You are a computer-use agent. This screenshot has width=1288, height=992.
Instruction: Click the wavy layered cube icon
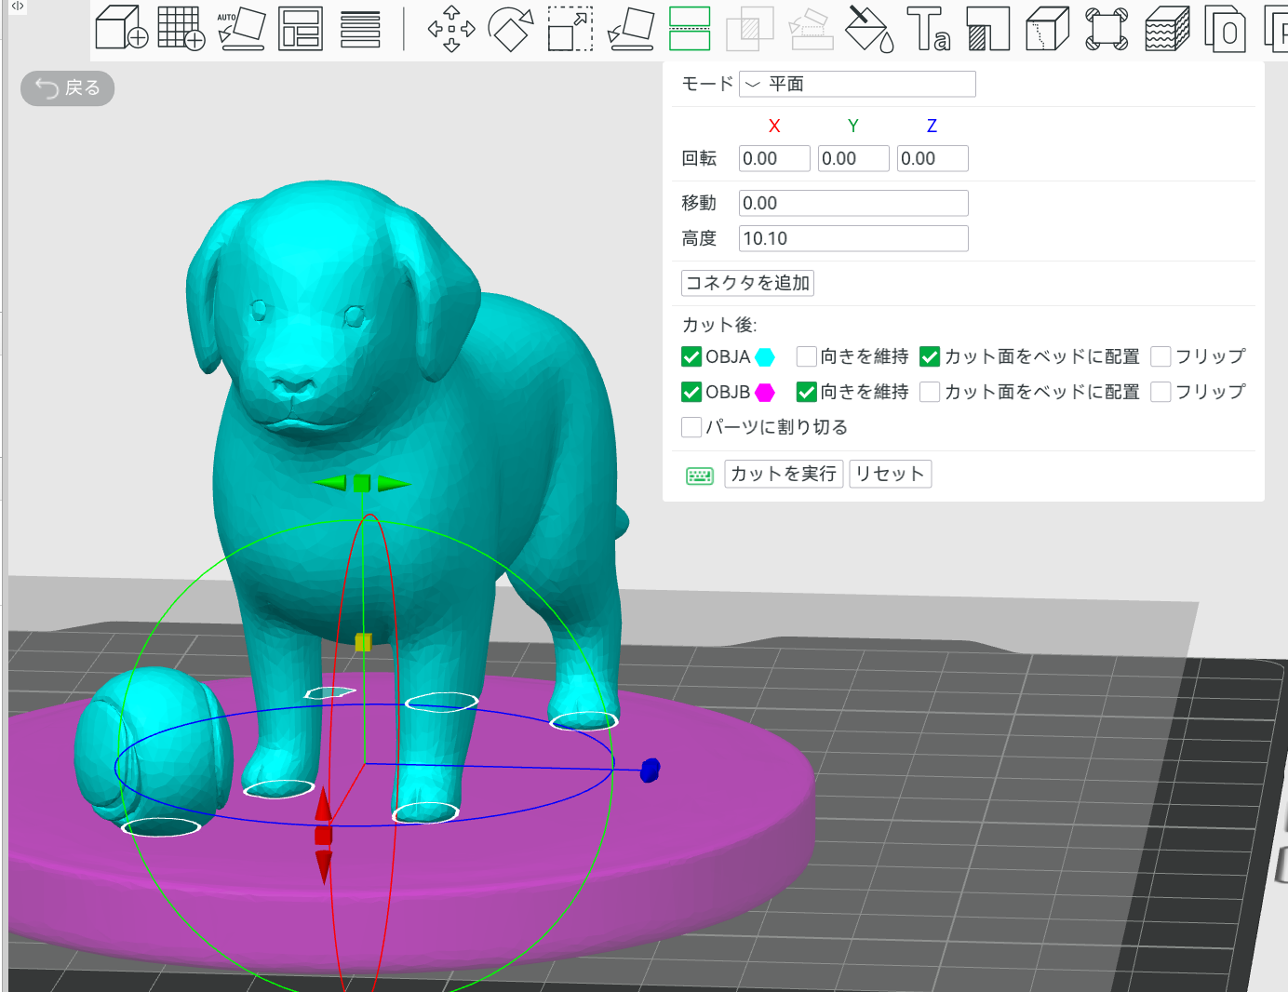point(1167,29)
